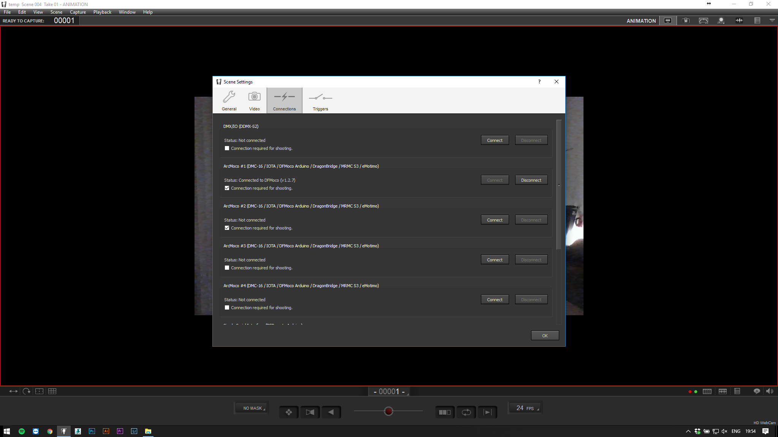778x437 pixels.
Task: Mute audio via the speaker icon
Action: (770, 391)
